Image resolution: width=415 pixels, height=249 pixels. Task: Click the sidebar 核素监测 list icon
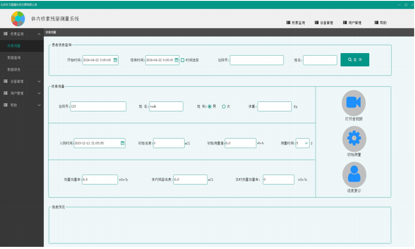point(5,34)
